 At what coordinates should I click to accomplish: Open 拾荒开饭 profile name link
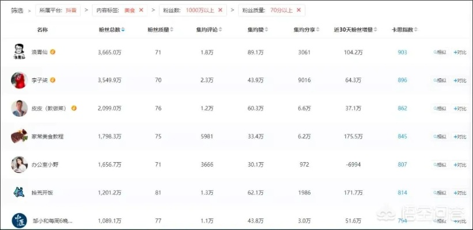(x=42, y=193)
